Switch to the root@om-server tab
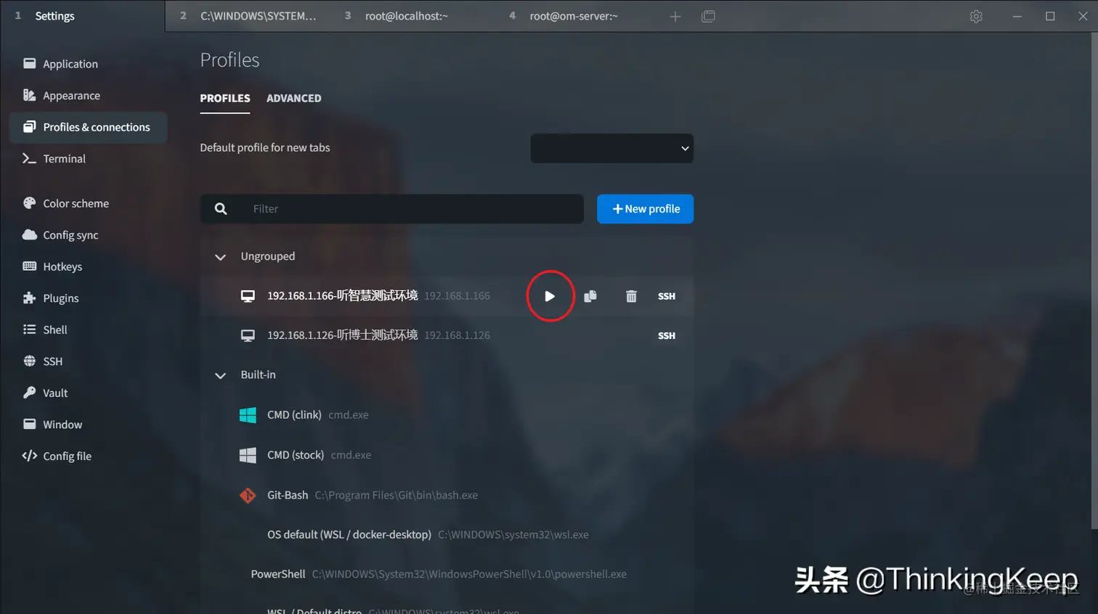The image size is (1098, 614). pos(577,16)
